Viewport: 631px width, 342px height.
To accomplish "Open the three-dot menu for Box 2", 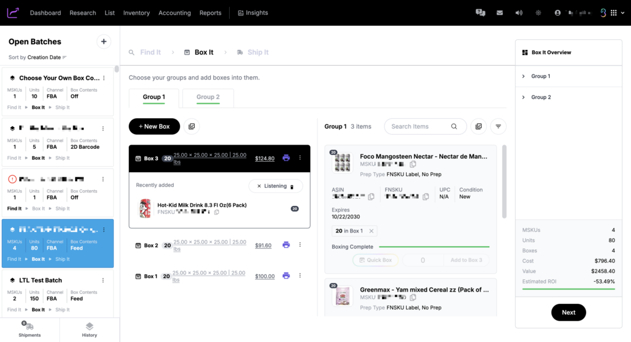I will click(x=300, y=245).
